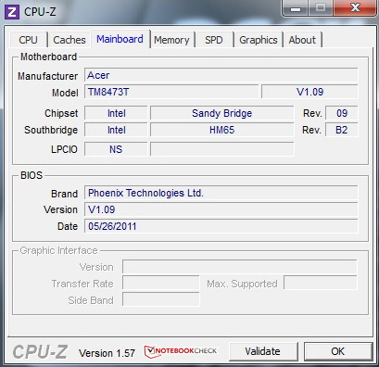Click the Transfer Rate field

[161, 284]
